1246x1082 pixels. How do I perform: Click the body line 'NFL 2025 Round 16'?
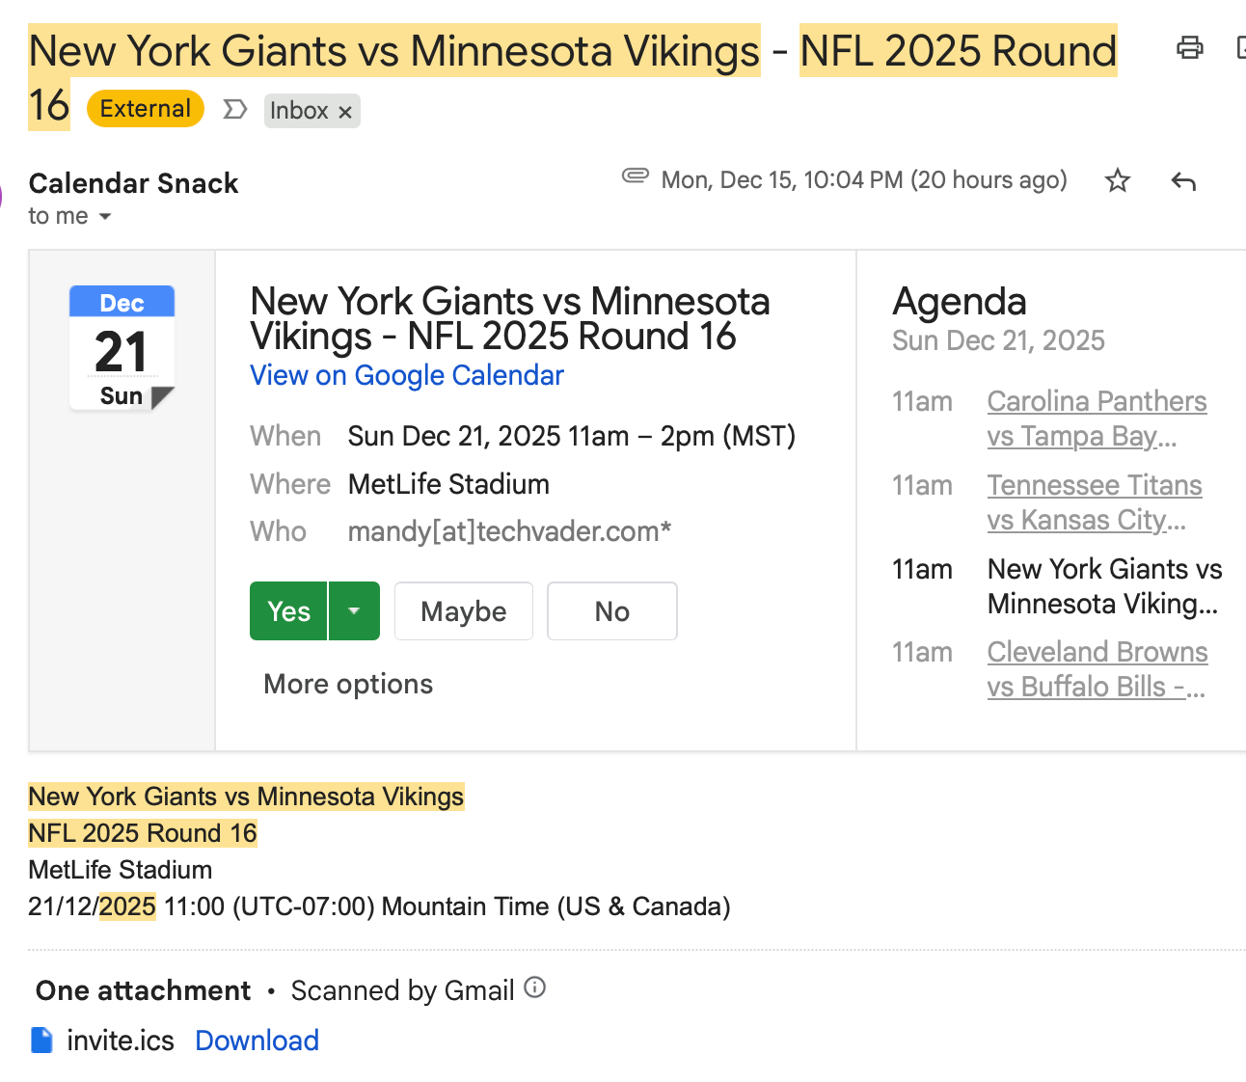coord(143,833)
